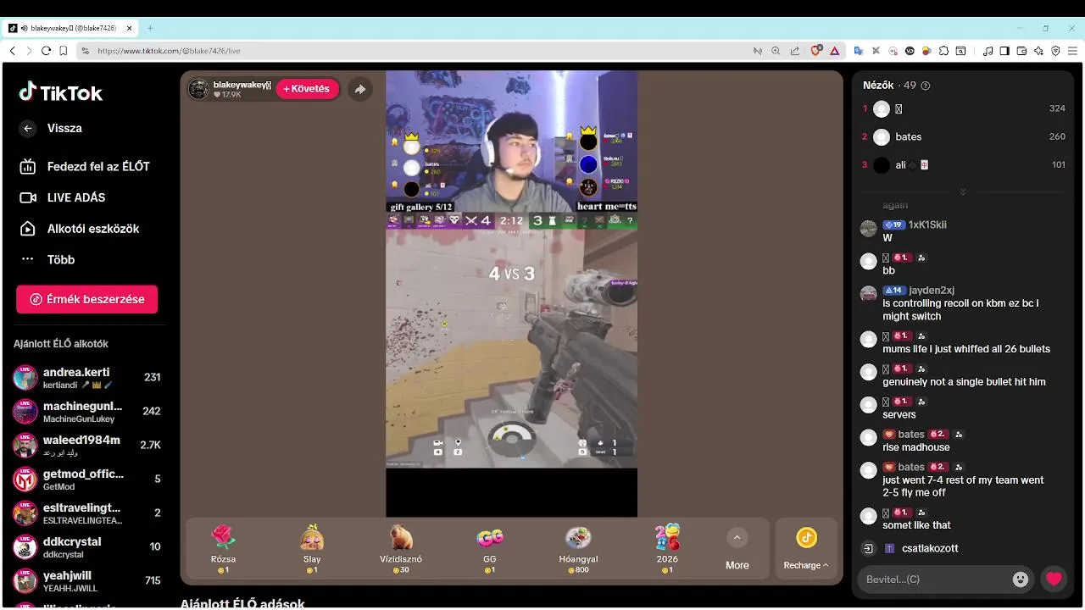Open Google Translate extension
The height and width of the screenshot is (610, 1085).
tap(858, 51)
